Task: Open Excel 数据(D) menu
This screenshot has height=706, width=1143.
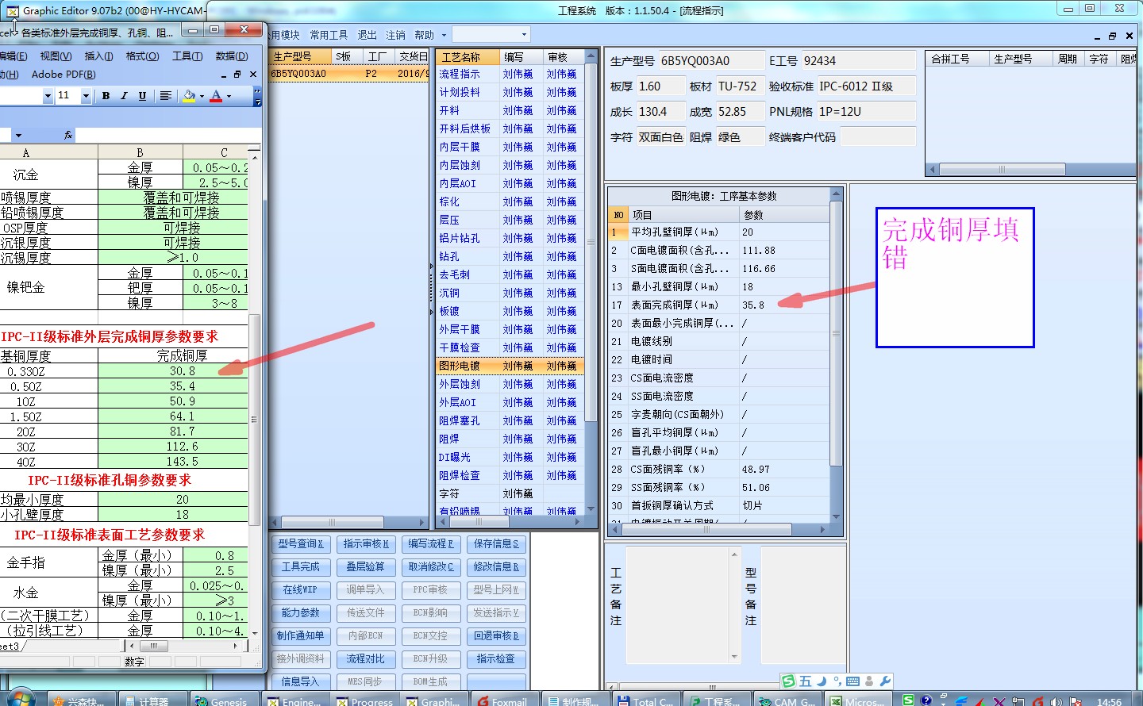Action: point(232,56)
